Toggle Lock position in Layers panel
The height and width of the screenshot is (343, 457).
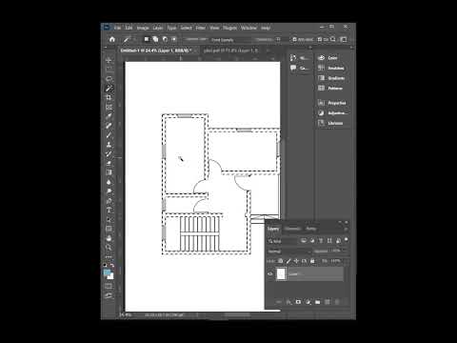click(296, 261)
